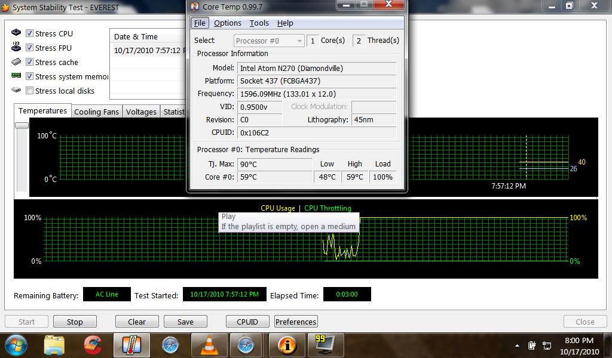612x358 pixels.
Task: Open the first Safari compass taskbar icon
Action: tap(170, 345)
